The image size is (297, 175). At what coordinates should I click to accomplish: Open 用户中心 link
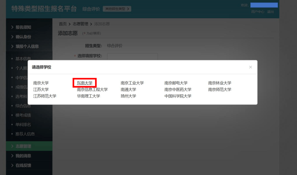point(258,12)
